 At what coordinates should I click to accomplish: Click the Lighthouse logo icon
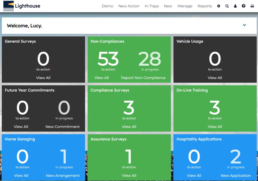click(9, 6)
